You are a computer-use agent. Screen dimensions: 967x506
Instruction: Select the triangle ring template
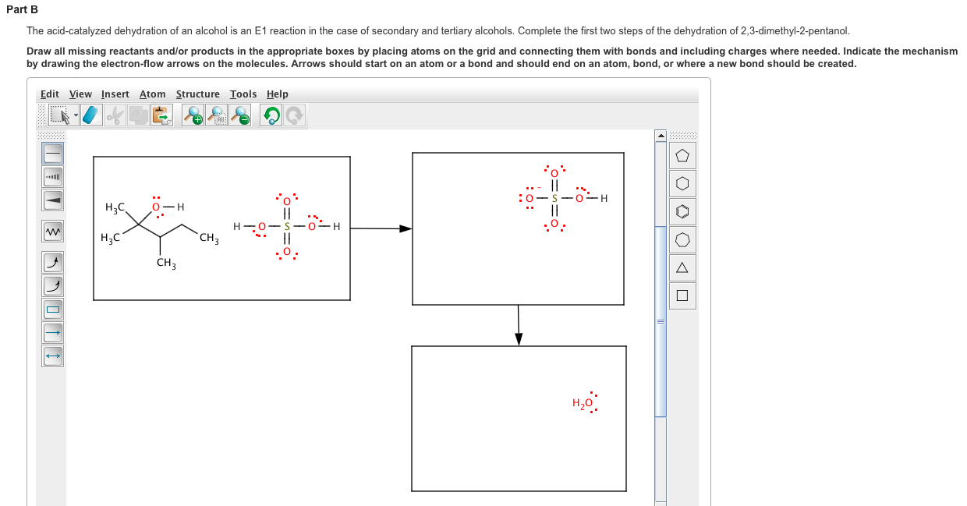[x=682, y=267]
